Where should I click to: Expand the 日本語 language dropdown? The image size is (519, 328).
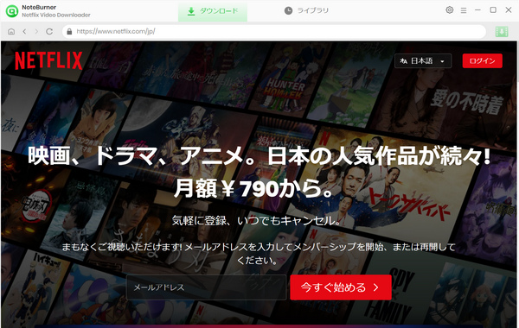(423, 60)
